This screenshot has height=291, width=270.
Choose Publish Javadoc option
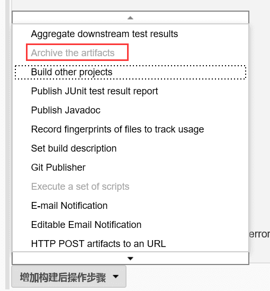66,110
